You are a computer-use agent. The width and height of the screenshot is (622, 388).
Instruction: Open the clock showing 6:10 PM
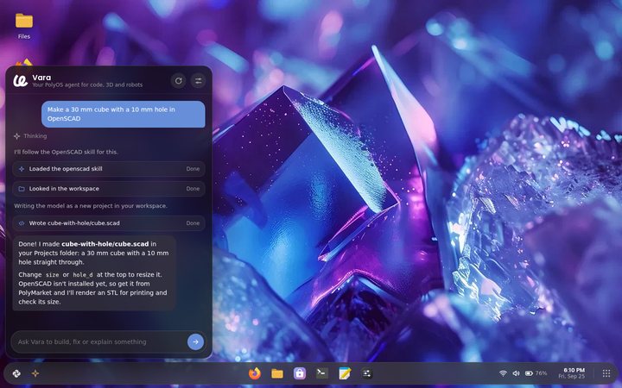pos(572,373)
